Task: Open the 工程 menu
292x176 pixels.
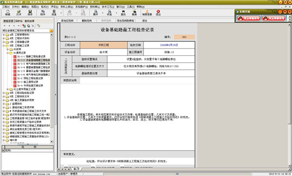Action: tap(6, 7)
